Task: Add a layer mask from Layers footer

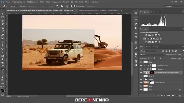Action: click(165, 96)
